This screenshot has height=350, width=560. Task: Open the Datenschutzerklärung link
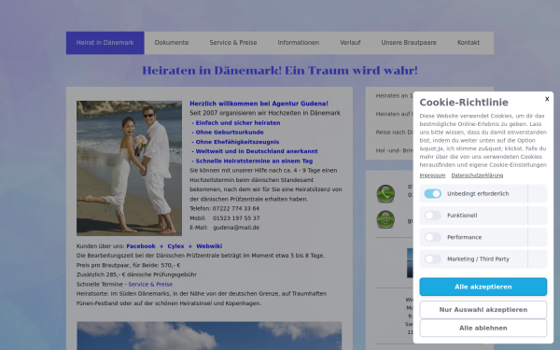pyautogui.click(x=477, y=175)
